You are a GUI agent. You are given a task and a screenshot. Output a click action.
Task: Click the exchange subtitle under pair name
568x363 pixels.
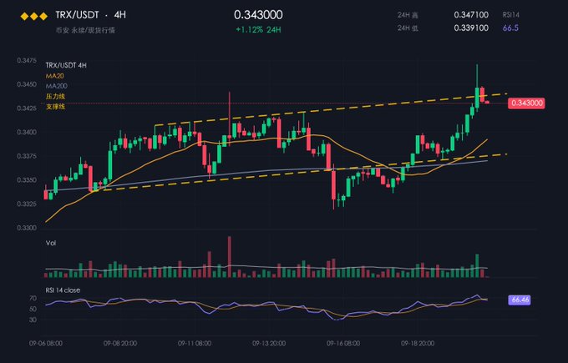coord(85,30)
